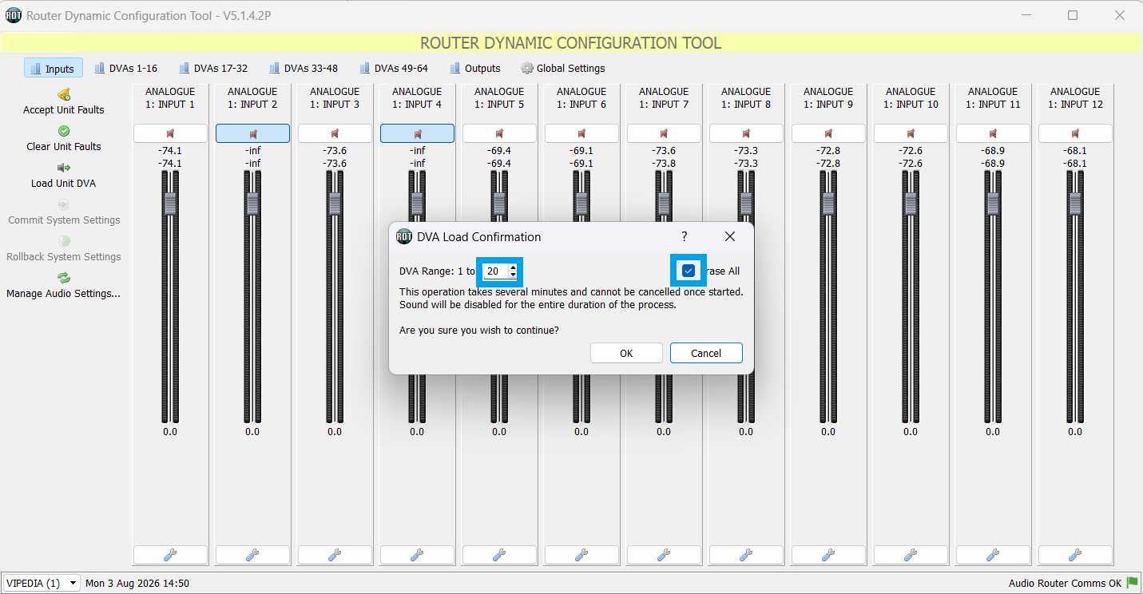Toggle mute on Analogue Input 2
1143x594 pixels.
point(252,133)
